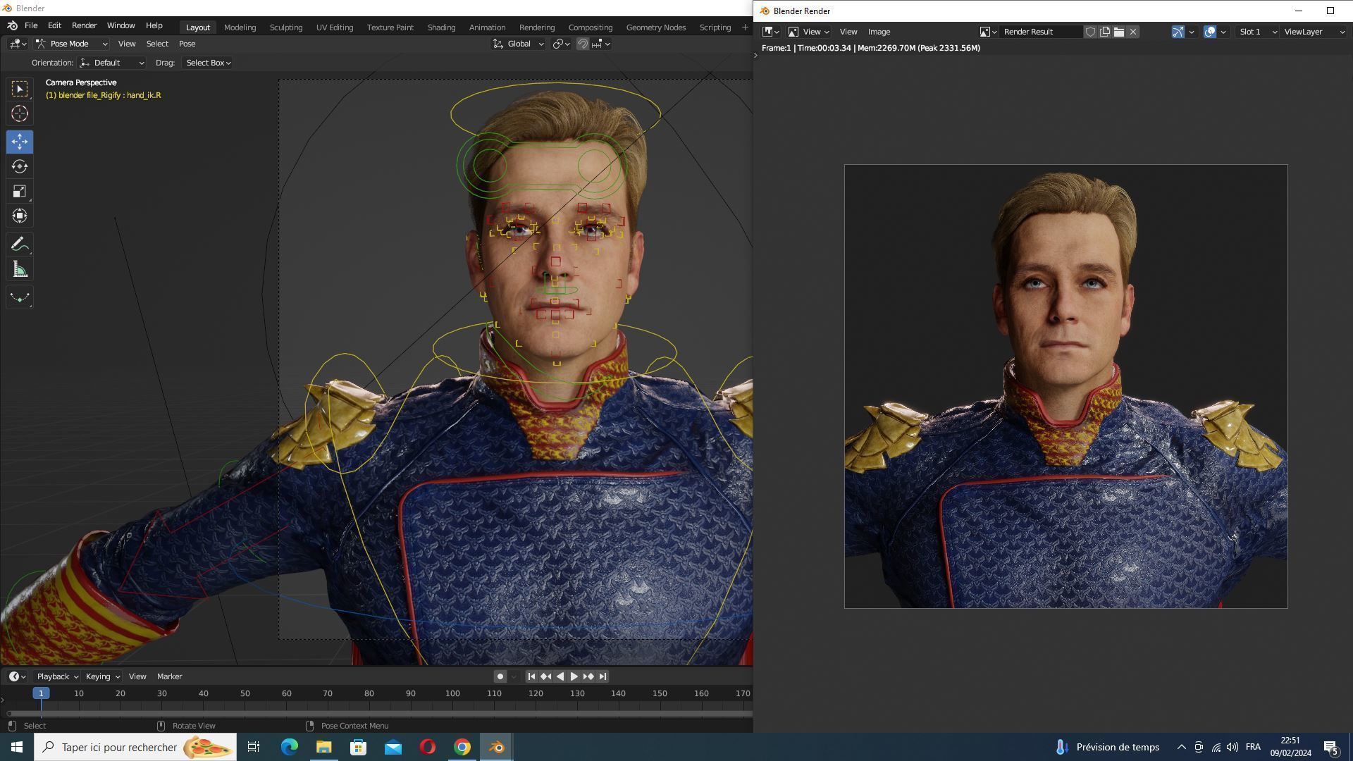Click the Blender logo menu icon
Image resolution: width=1353 pixels, height=761 pixels.
point(12,25)
